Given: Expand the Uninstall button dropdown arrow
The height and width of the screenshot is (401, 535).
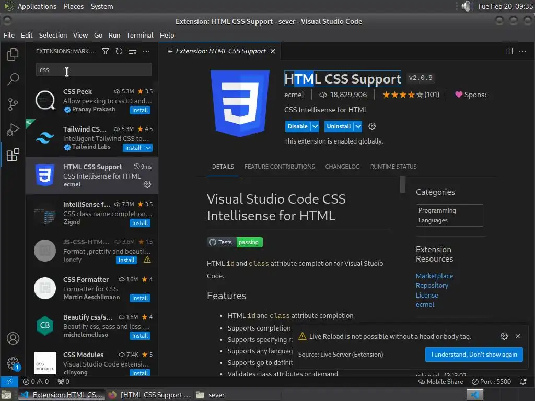Looking at the screenshot, I should (358, 126).
